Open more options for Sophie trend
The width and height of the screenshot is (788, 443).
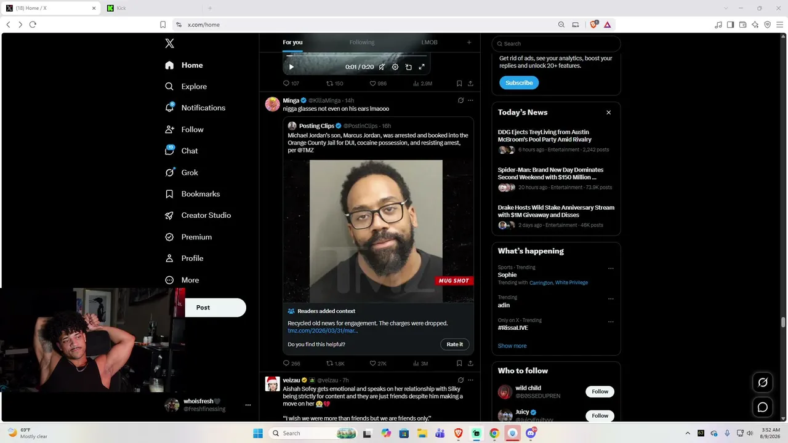(611, 269)
